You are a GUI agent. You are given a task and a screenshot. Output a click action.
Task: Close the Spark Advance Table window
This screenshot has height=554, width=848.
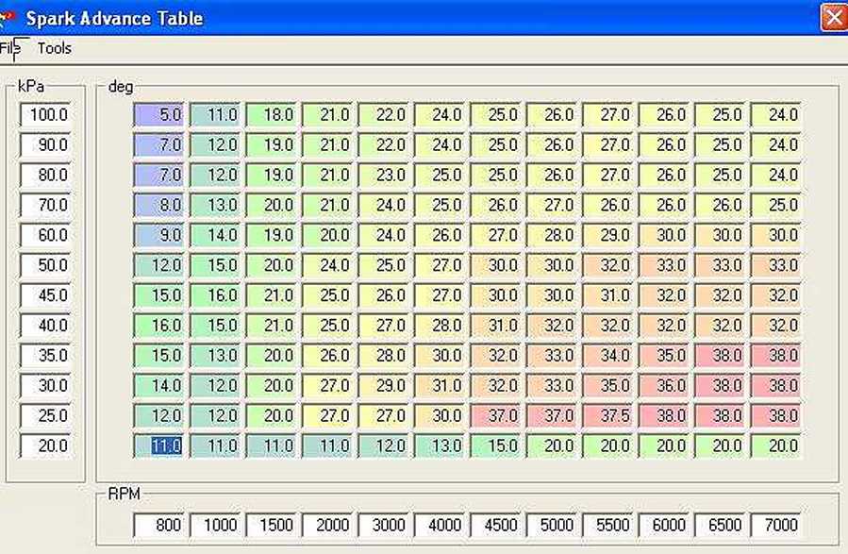point(832,17)
